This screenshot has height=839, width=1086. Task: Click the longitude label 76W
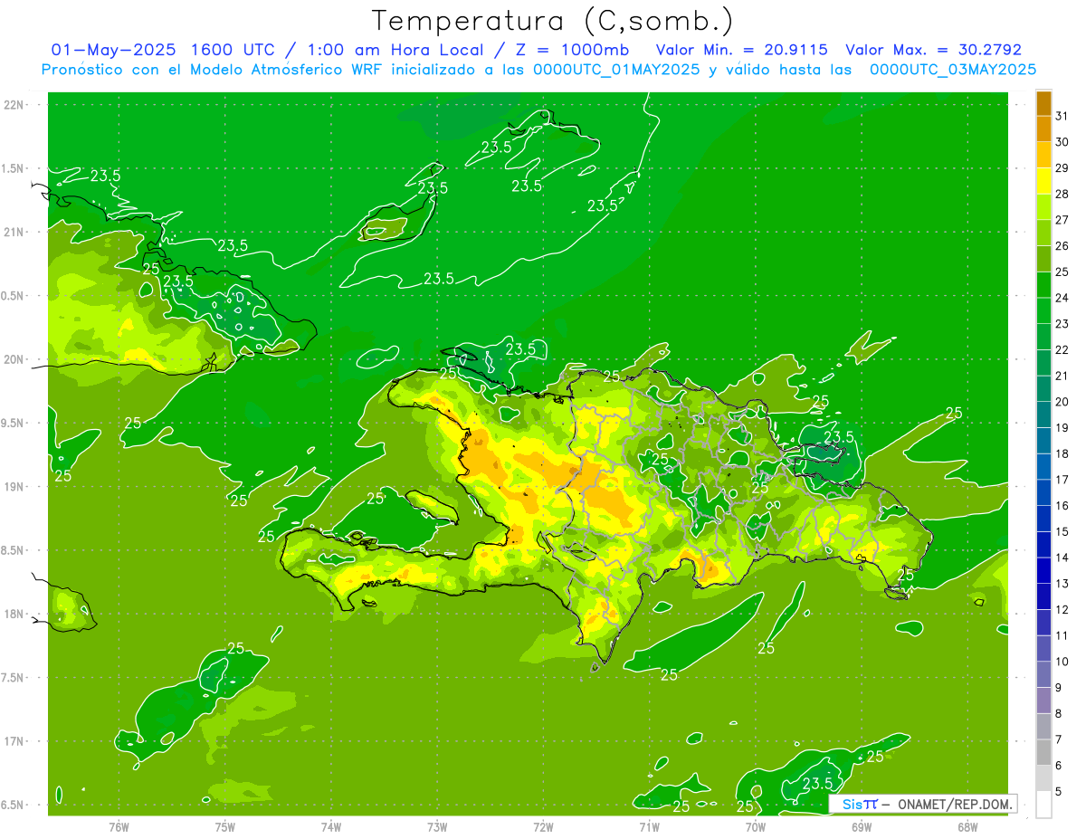pyautogui.click(x=119, y=826)
